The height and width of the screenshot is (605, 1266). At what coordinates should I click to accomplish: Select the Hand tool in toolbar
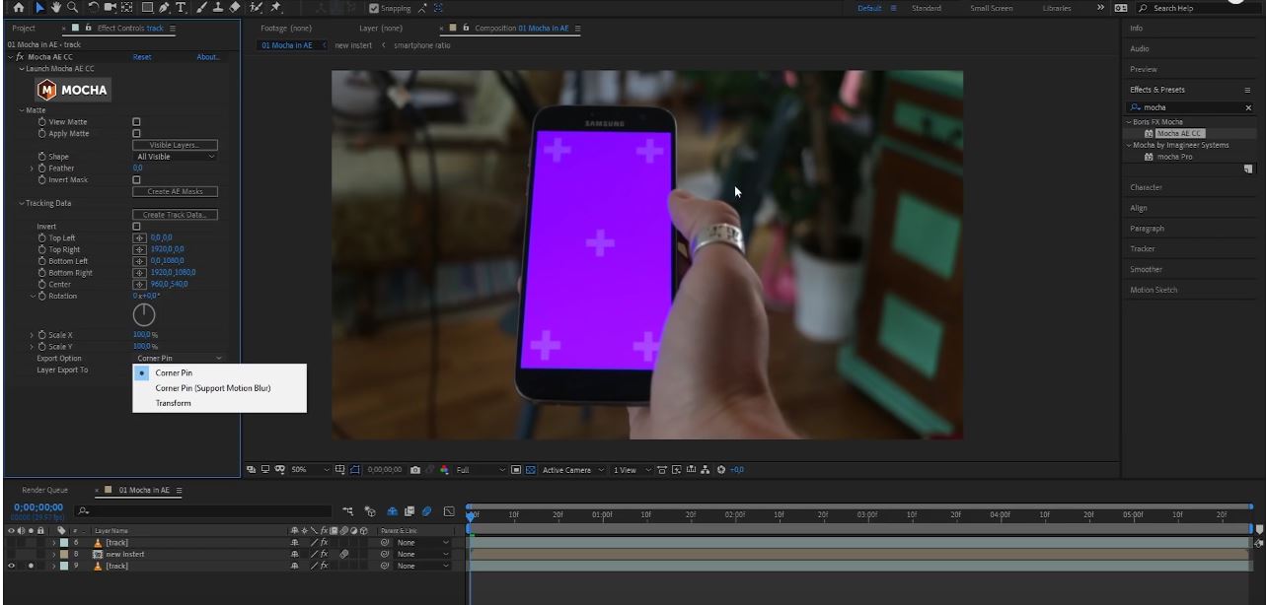pos(56,8)
